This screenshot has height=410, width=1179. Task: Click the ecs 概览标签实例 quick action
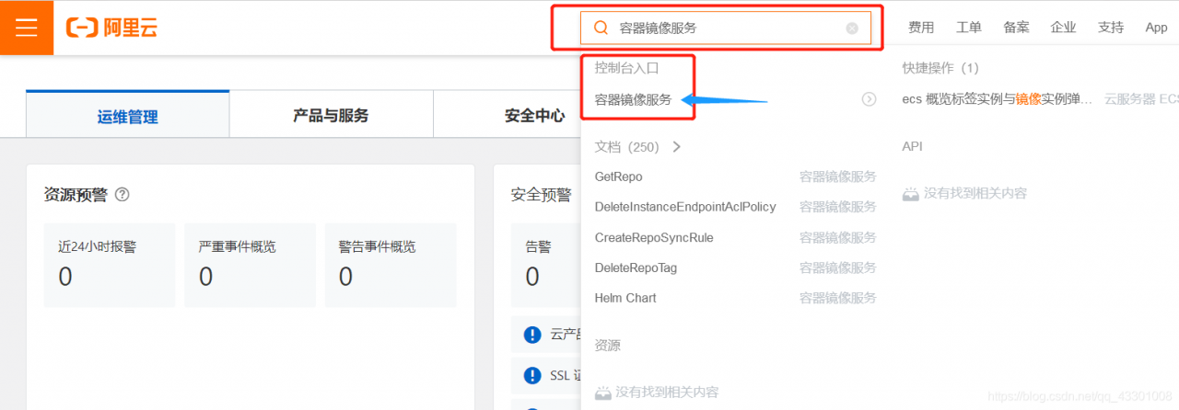click(998, 99)
